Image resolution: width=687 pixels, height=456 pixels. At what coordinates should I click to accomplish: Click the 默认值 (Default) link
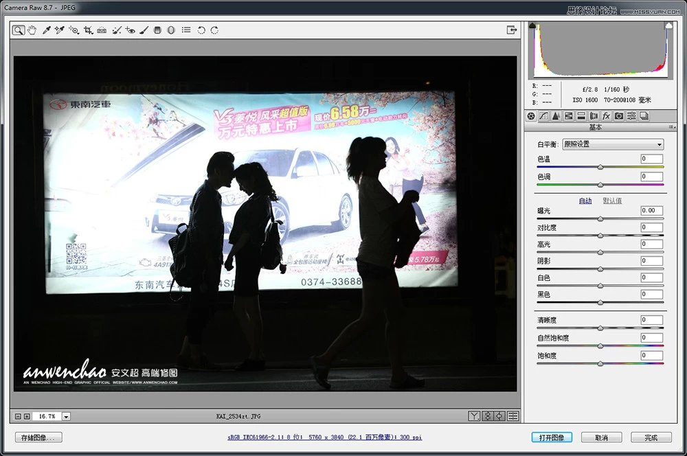click(x=612, y=201)
